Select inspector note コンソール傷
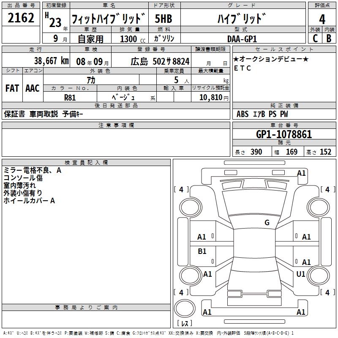This screenshot has height=338, width=338. pyautogui.click(x=23, y=178)
